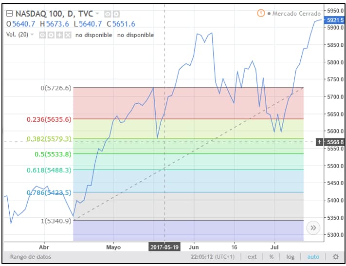
Task: Open Vol. (20) indicator settings gear
Action: click(x=51, y=35)
